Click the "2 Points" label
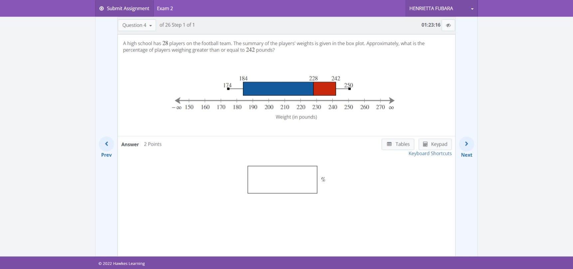Screen dimensions: 573x269 [x=153, y=144]
